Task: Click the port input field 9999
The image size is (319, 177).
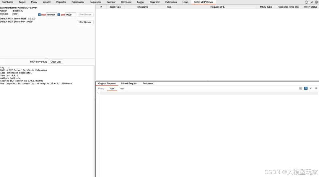Action: pos(70,15)
